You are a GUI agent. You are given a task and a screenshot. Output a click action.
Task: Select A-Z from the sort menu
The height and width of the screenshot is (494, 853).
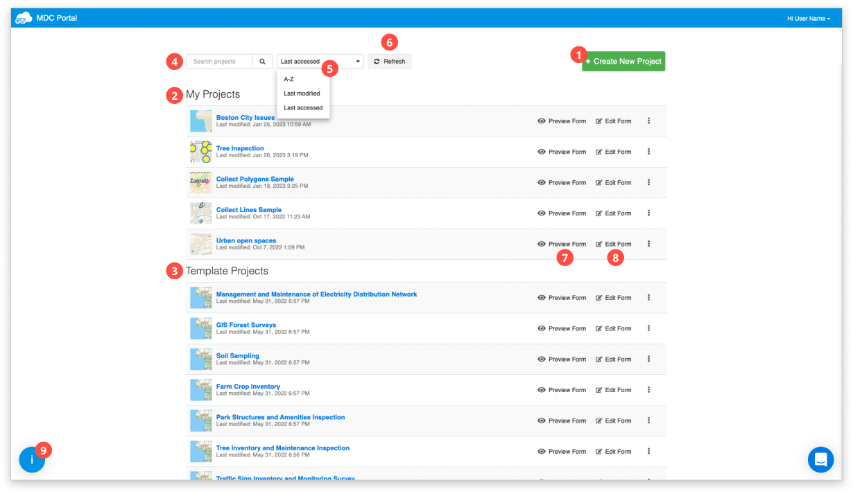point(288,79)
